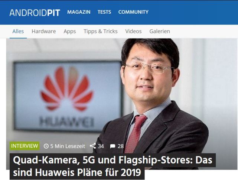Viewport: 238px width, 180px height.
Task: Switch to the Hardware tab
Action: [44, 31]
